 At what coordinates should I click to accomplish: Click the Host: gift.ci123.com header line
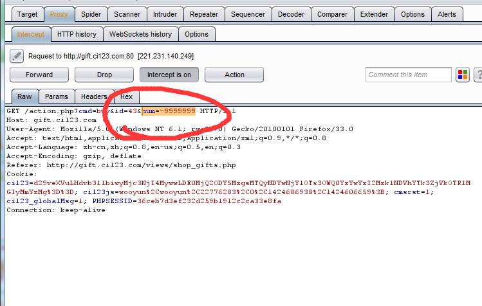[51, 120]
